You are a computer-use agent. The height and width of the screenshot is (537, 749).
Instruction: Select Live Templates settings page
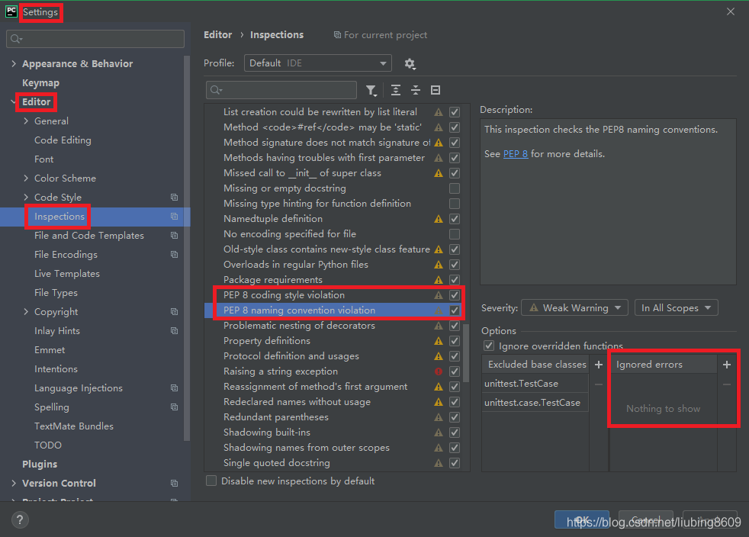pyautogui.click(x=67, y=274)
